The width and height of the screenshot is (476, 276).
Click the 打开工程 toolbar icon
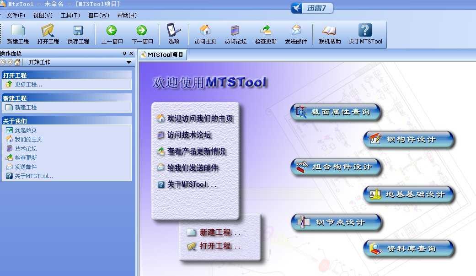tap(48, 34)
